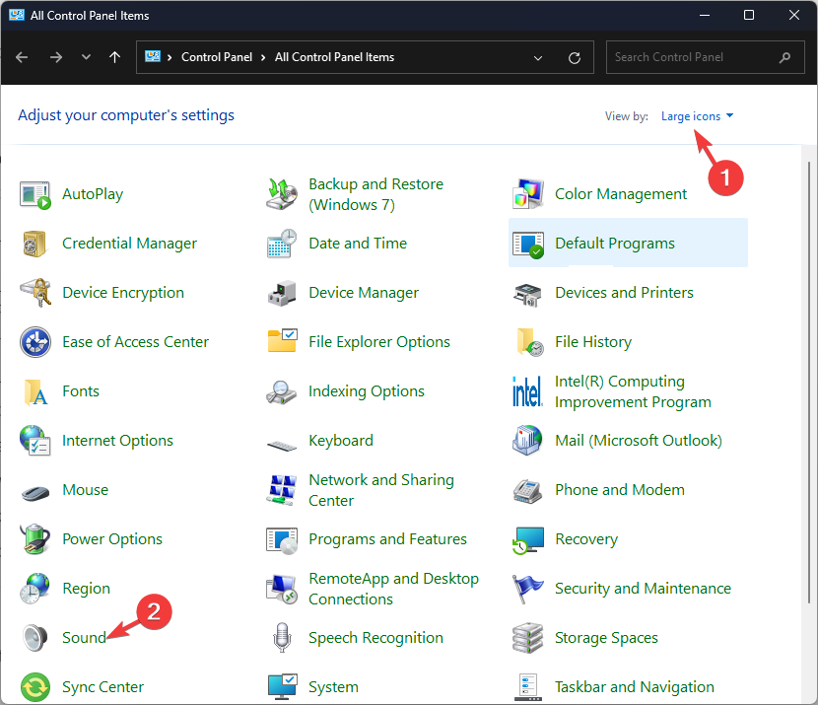Open the Security and Maintenance link
The image size is (818, 705).
[x=643, y=589]
